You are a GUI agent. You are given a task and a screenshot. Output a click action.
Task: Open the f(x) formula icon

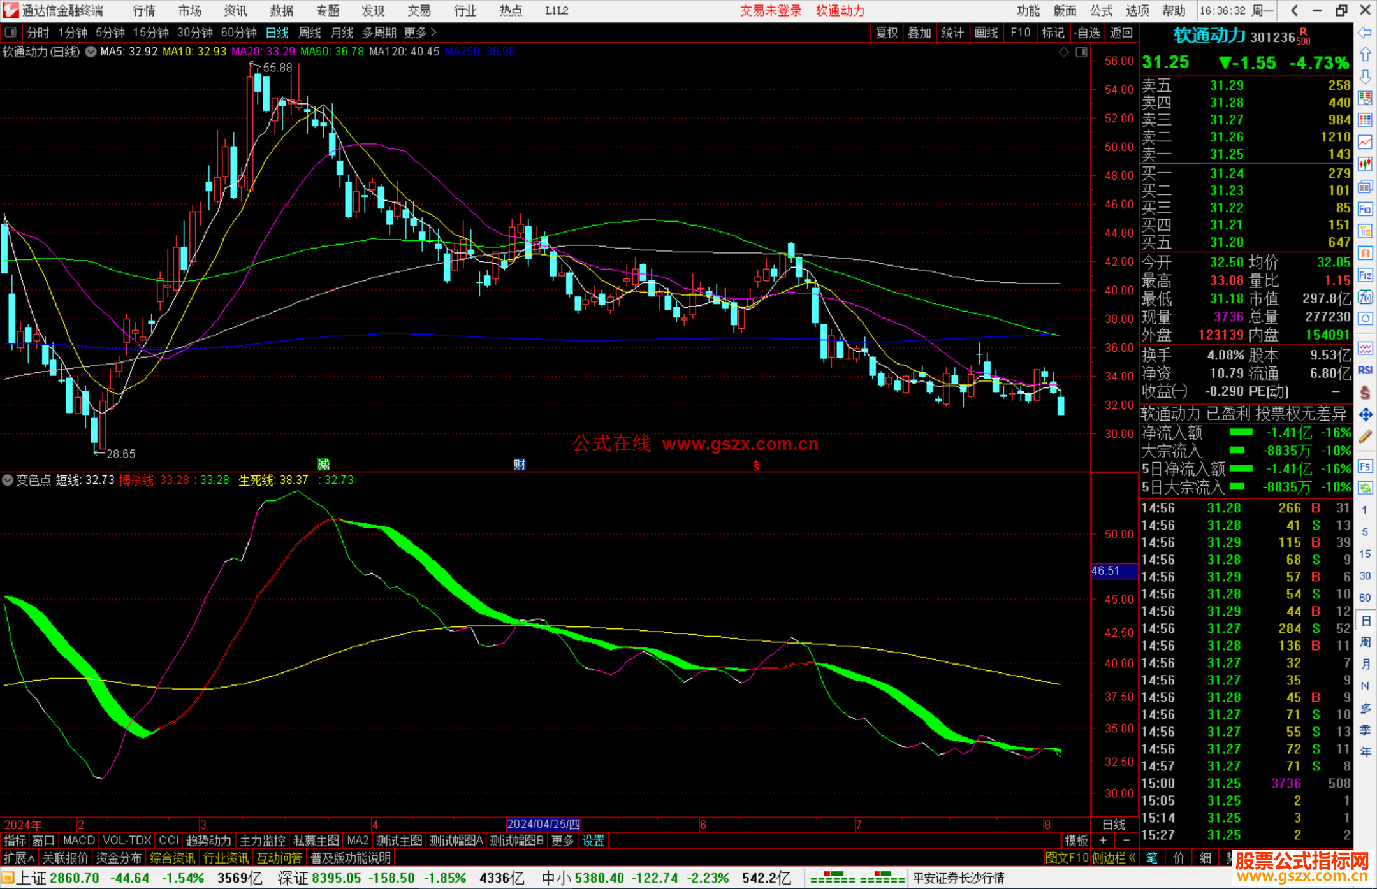(x=1365, y=297)
